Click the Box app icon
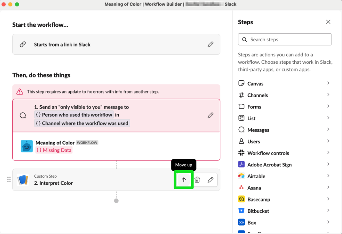342x234 pixels. (241, 222)
